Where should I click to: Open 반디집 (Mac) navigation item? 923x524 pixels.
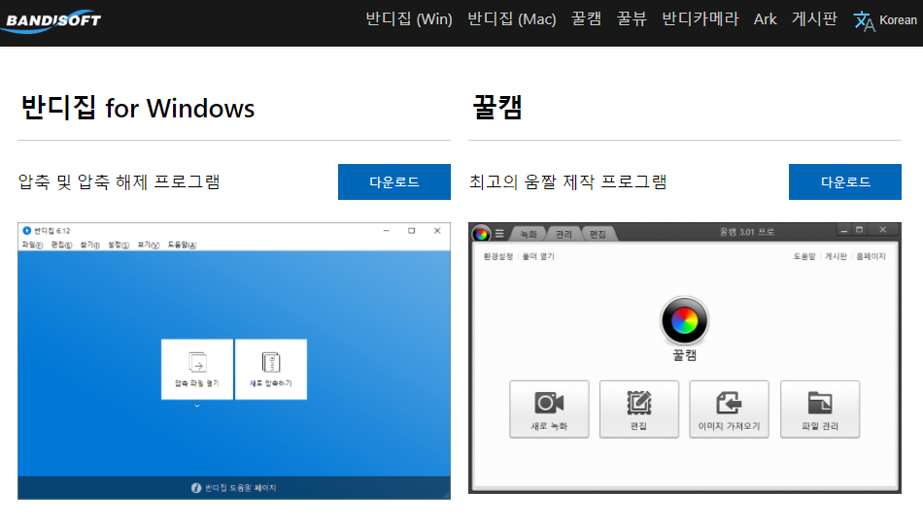[511, 19]
